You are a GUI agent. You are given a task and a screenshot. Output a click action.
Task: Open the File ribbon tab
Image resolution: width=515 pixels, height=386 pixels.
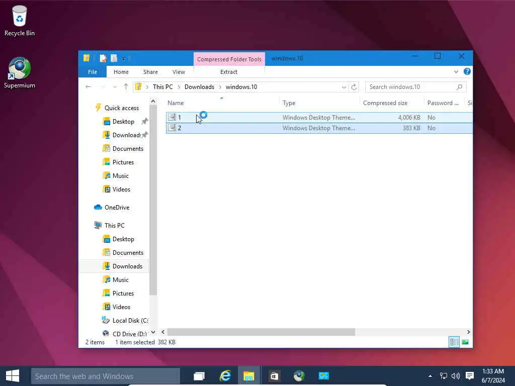93,72
